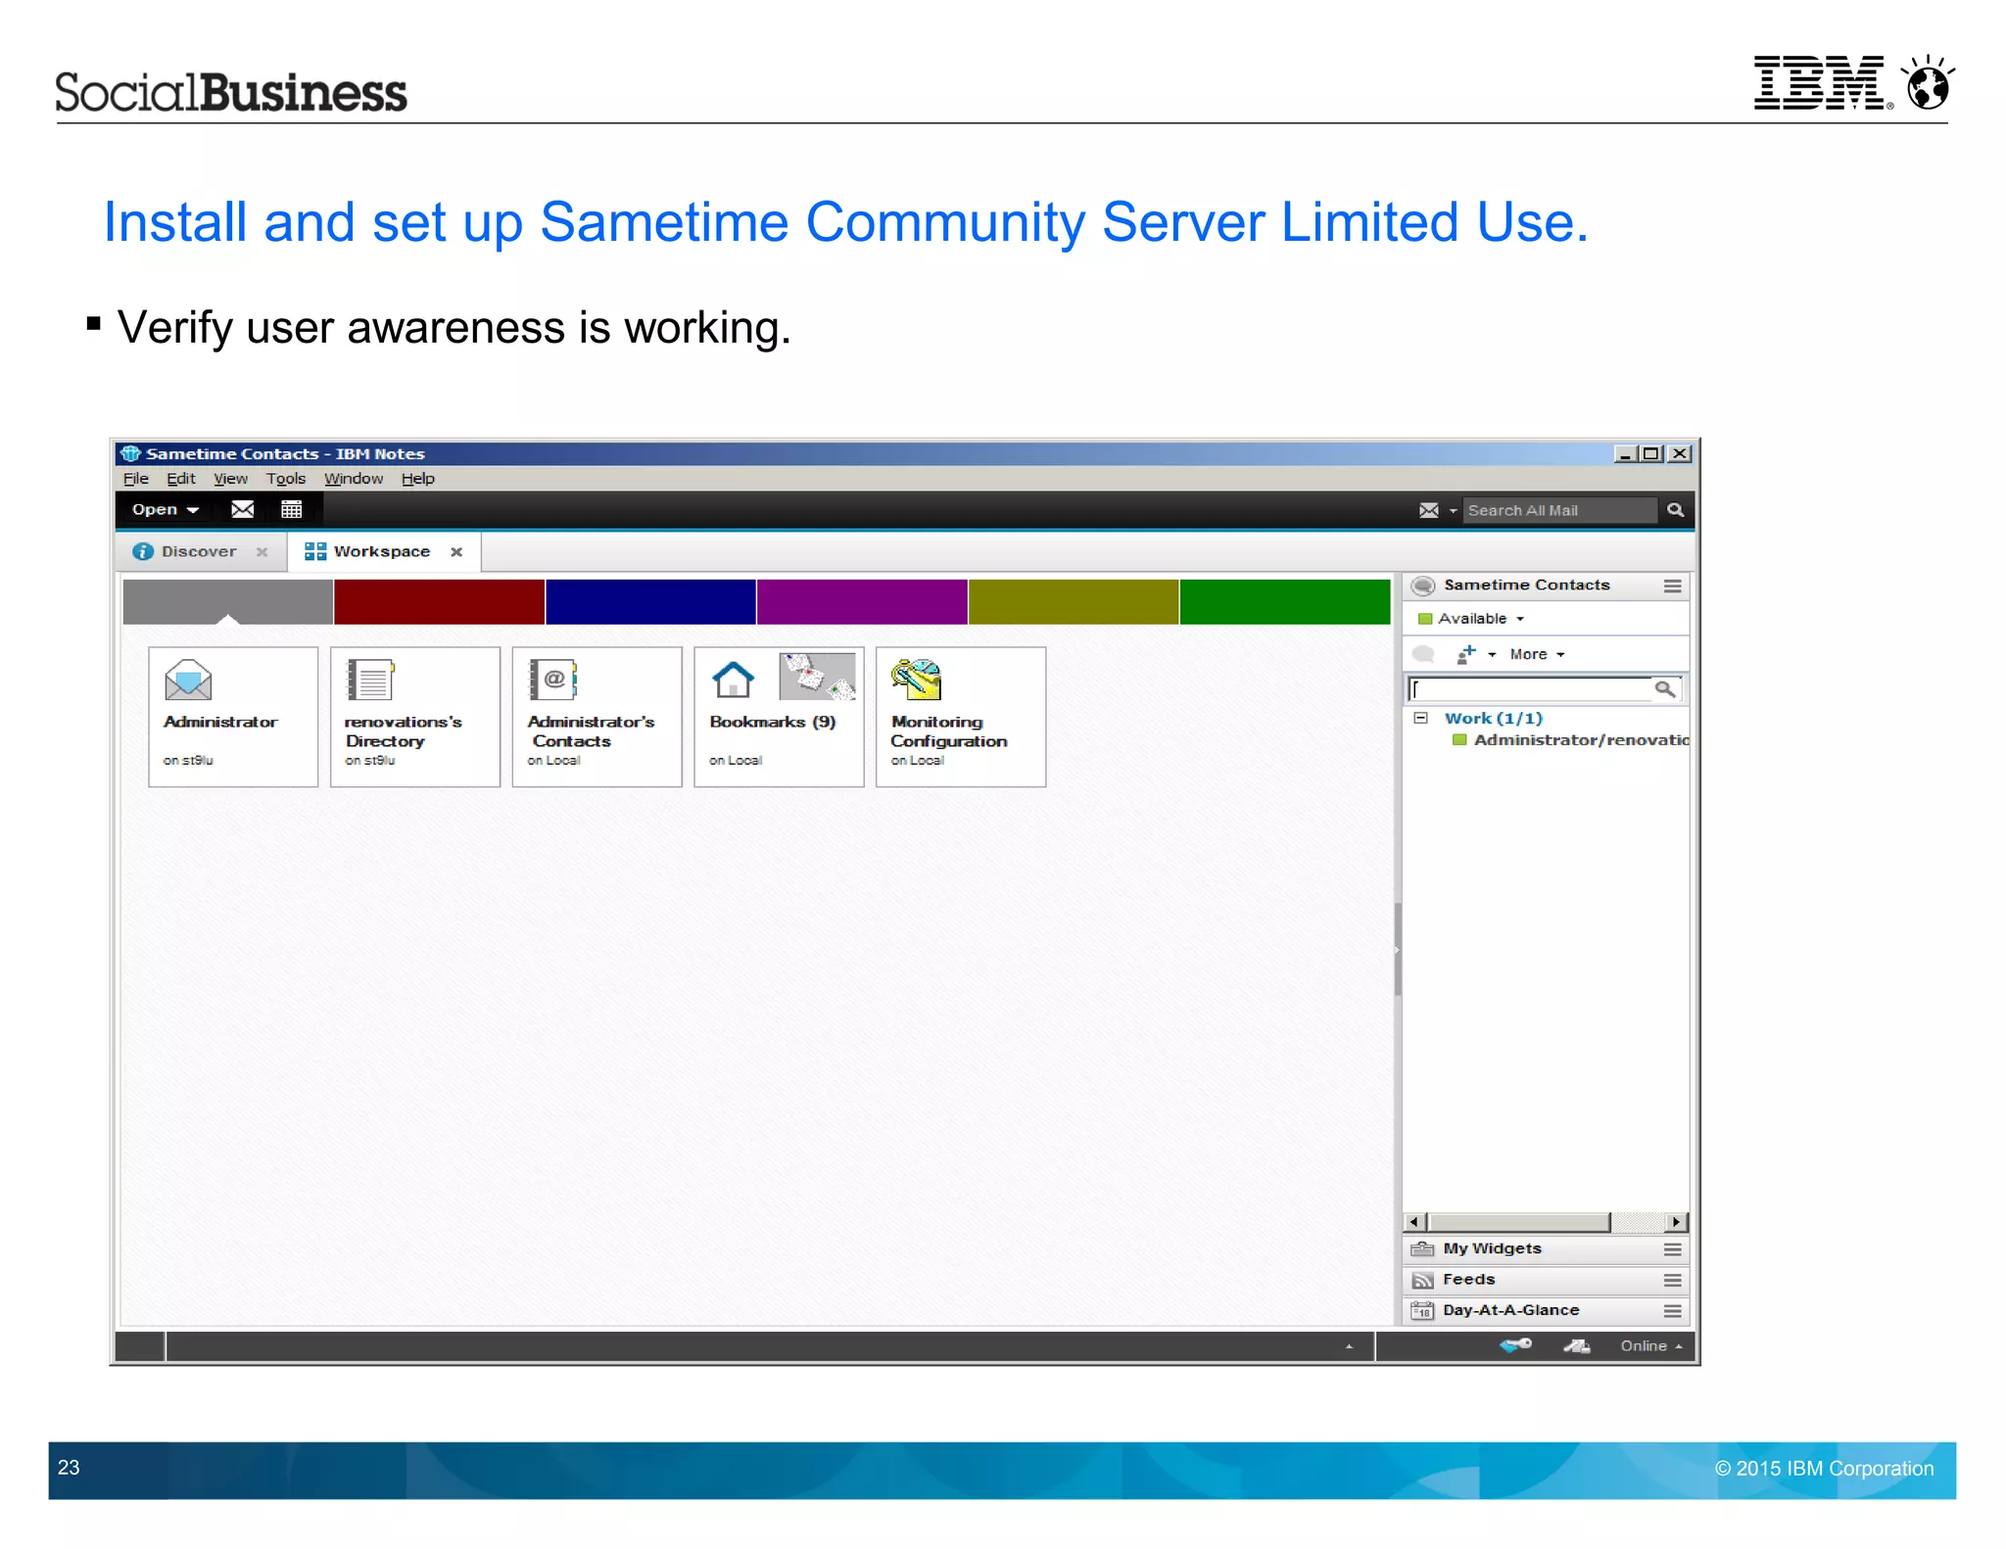Open the More dropdown in Sametime panel

click(x=1537, y=654)
